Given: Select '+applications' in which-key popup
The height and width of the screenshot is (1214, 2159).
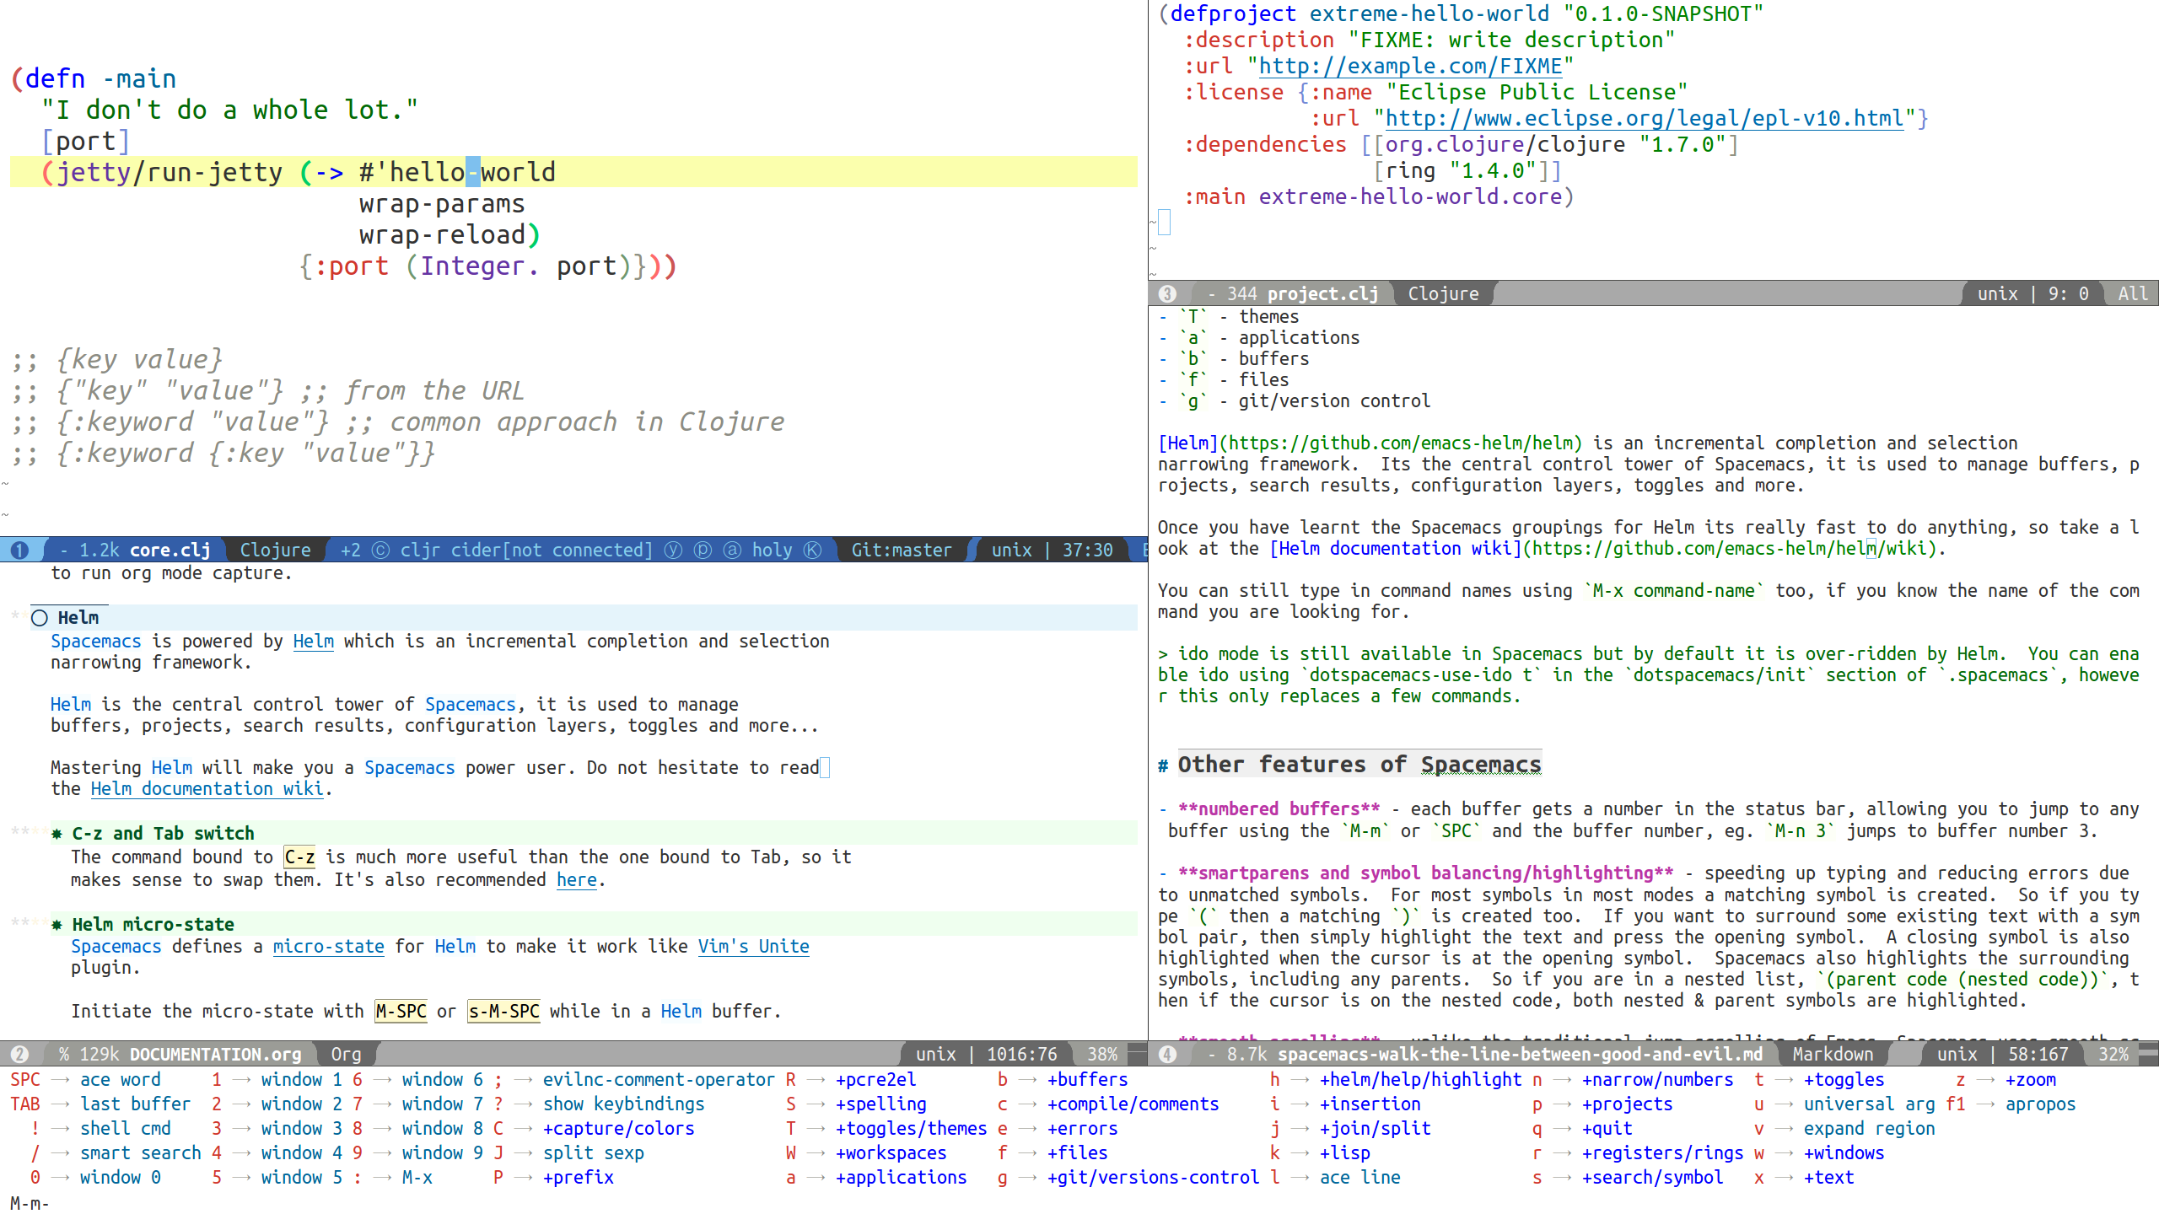Looking at the screenshot, I should [901, 1178].
